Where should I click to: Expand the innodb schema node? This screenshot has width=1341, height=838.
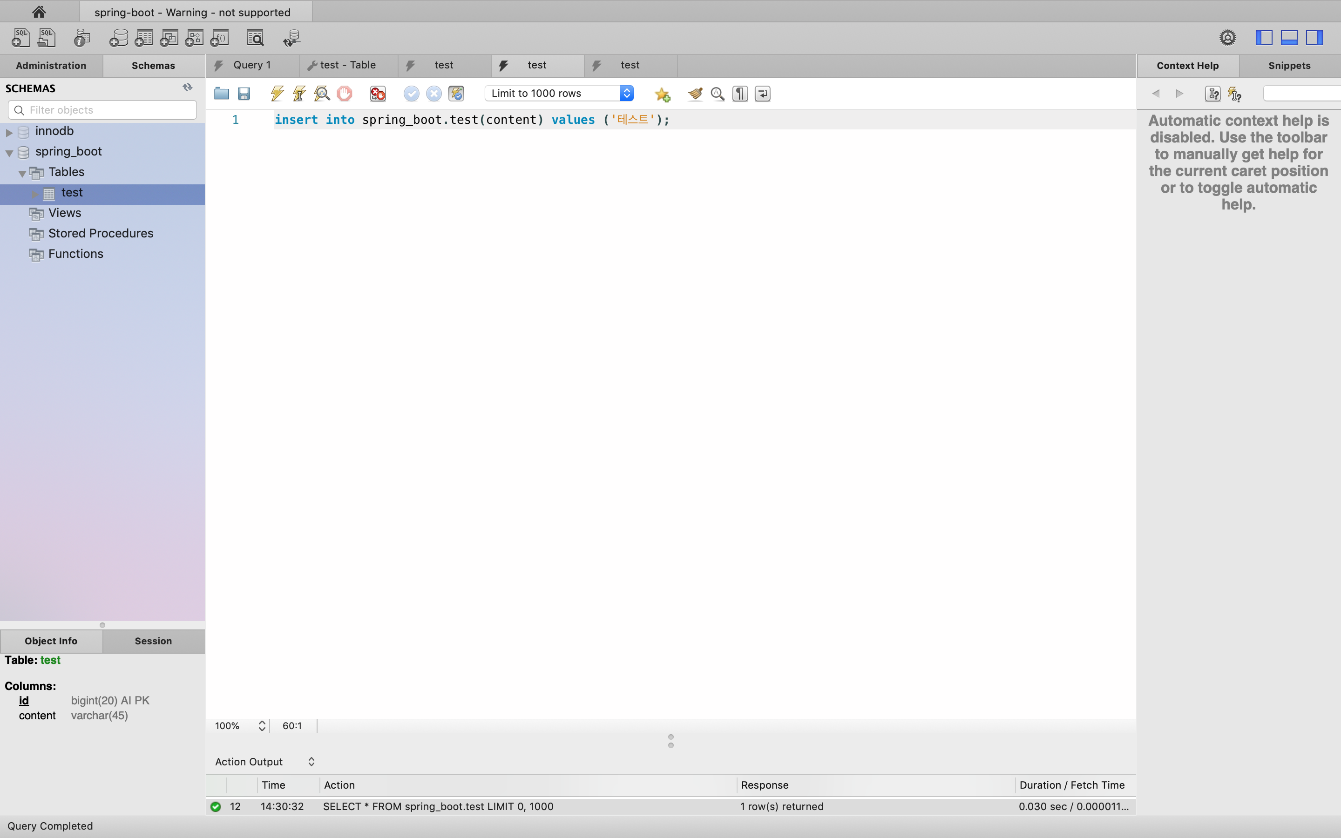[x=9, y=132]
